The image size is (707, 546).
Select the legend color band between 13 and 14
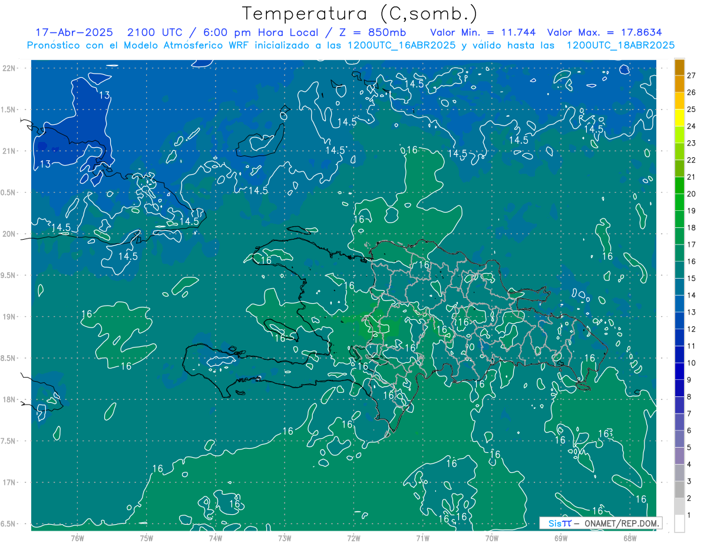tap(679, 304)
